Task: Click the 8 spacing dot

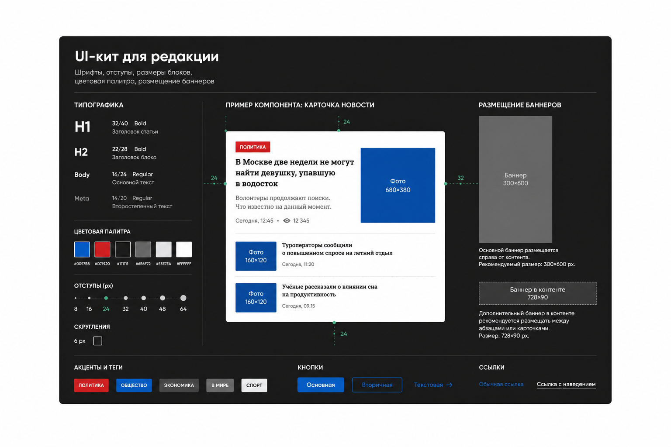Action: 76,298
